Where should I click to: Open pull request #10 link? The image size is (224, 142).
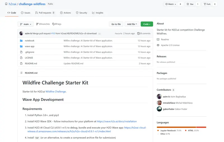[53, 33]
